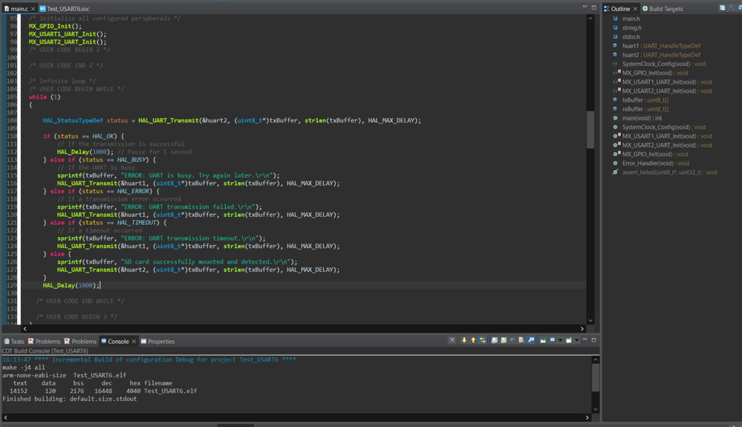
Task: Click copy build log icon in Console toolbar
Action: [x=495, y=340]
